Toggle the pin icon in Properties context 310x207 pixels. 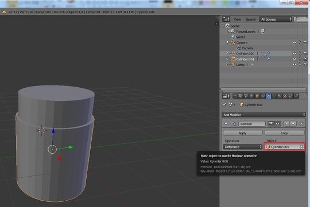[224, 105]
